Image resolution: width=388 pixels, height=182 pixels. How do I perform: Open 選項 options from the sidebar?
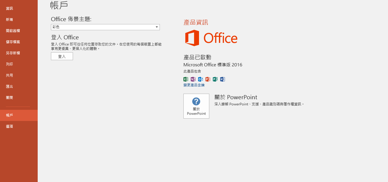coord(19,127)
